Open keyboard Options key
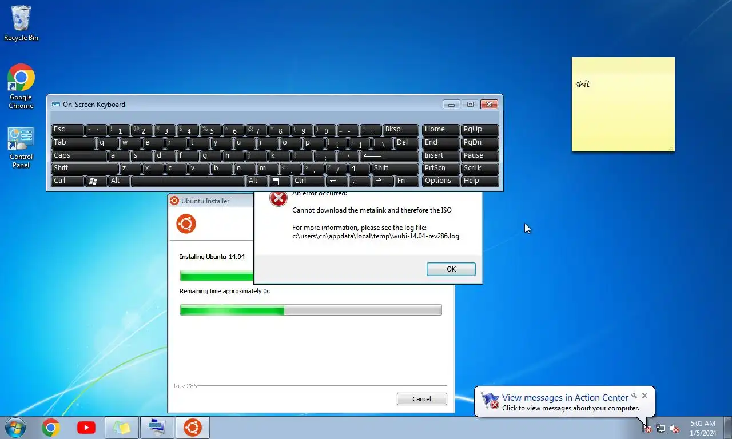 (x=441, y=181)
